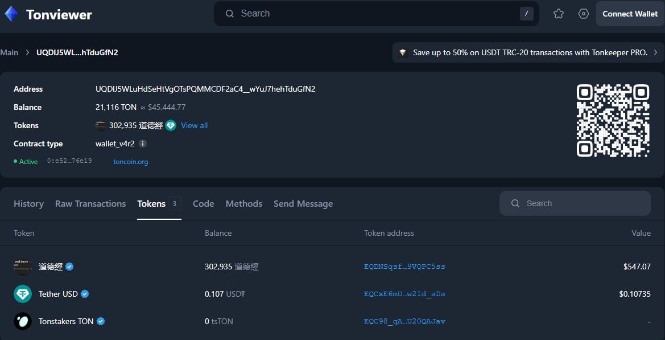Click the 道德經 token name in table
The height and width of the screenshot is (340, 665).
coord(51,267)
